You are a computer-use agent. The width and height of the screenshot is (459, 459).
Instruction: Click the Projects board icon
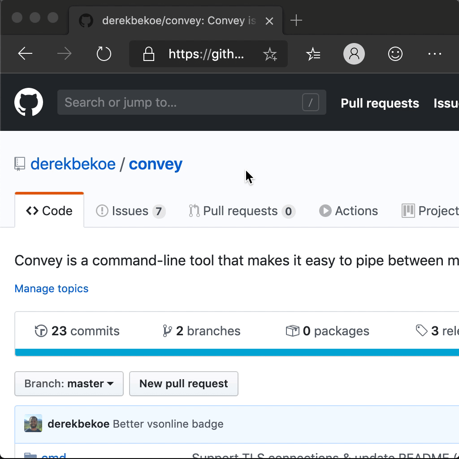(x=408, y=211)
